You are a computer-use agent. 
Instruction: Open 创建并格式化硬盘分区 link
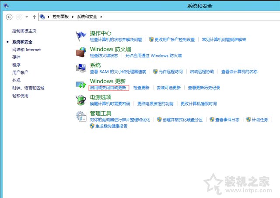(x=182, y=120)
